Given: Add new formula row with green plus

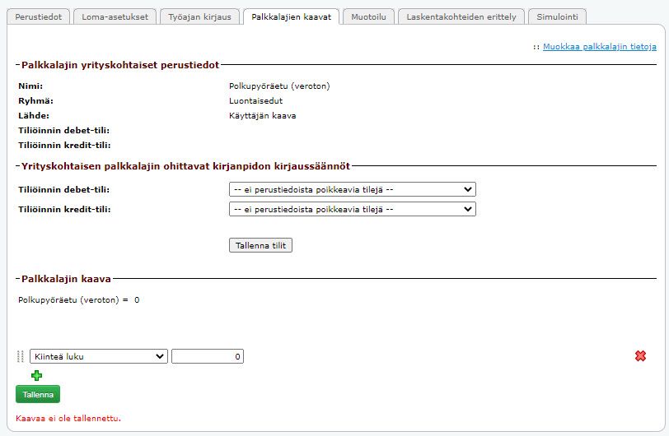Looking at the screenshot, I should (x=37, y=375).
